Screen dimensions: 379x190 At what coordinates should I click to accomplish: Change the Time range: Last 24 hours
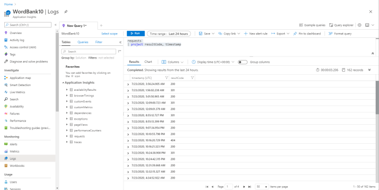pos(169,34)
